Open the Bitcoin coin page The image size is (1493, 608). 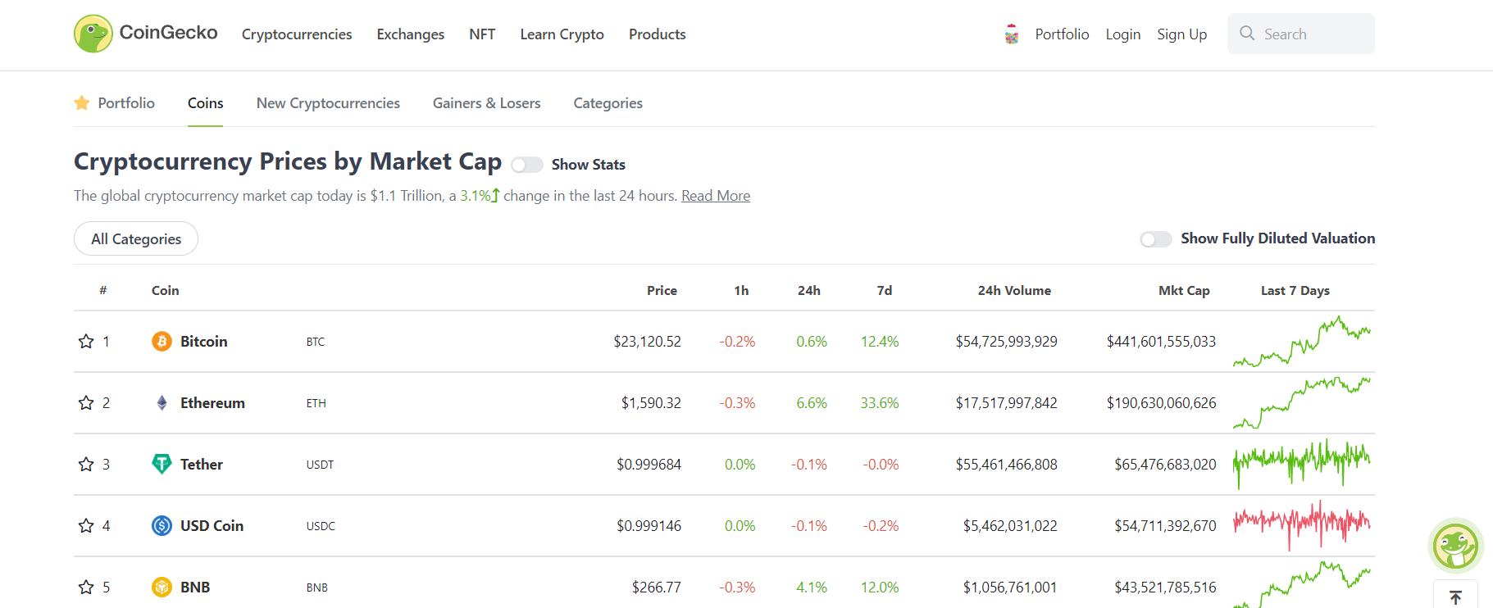[204, 342]
